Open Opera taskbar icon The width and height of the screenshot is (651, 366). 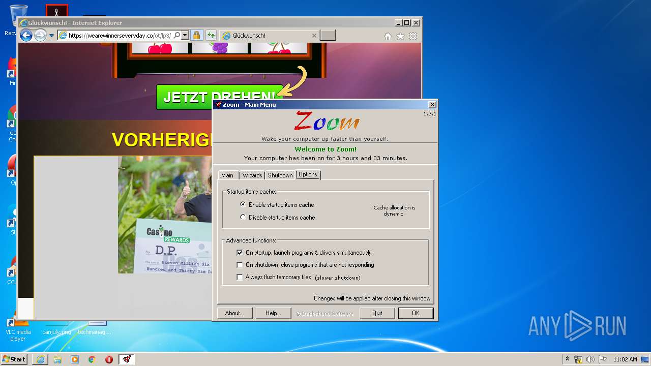(109, 359)
